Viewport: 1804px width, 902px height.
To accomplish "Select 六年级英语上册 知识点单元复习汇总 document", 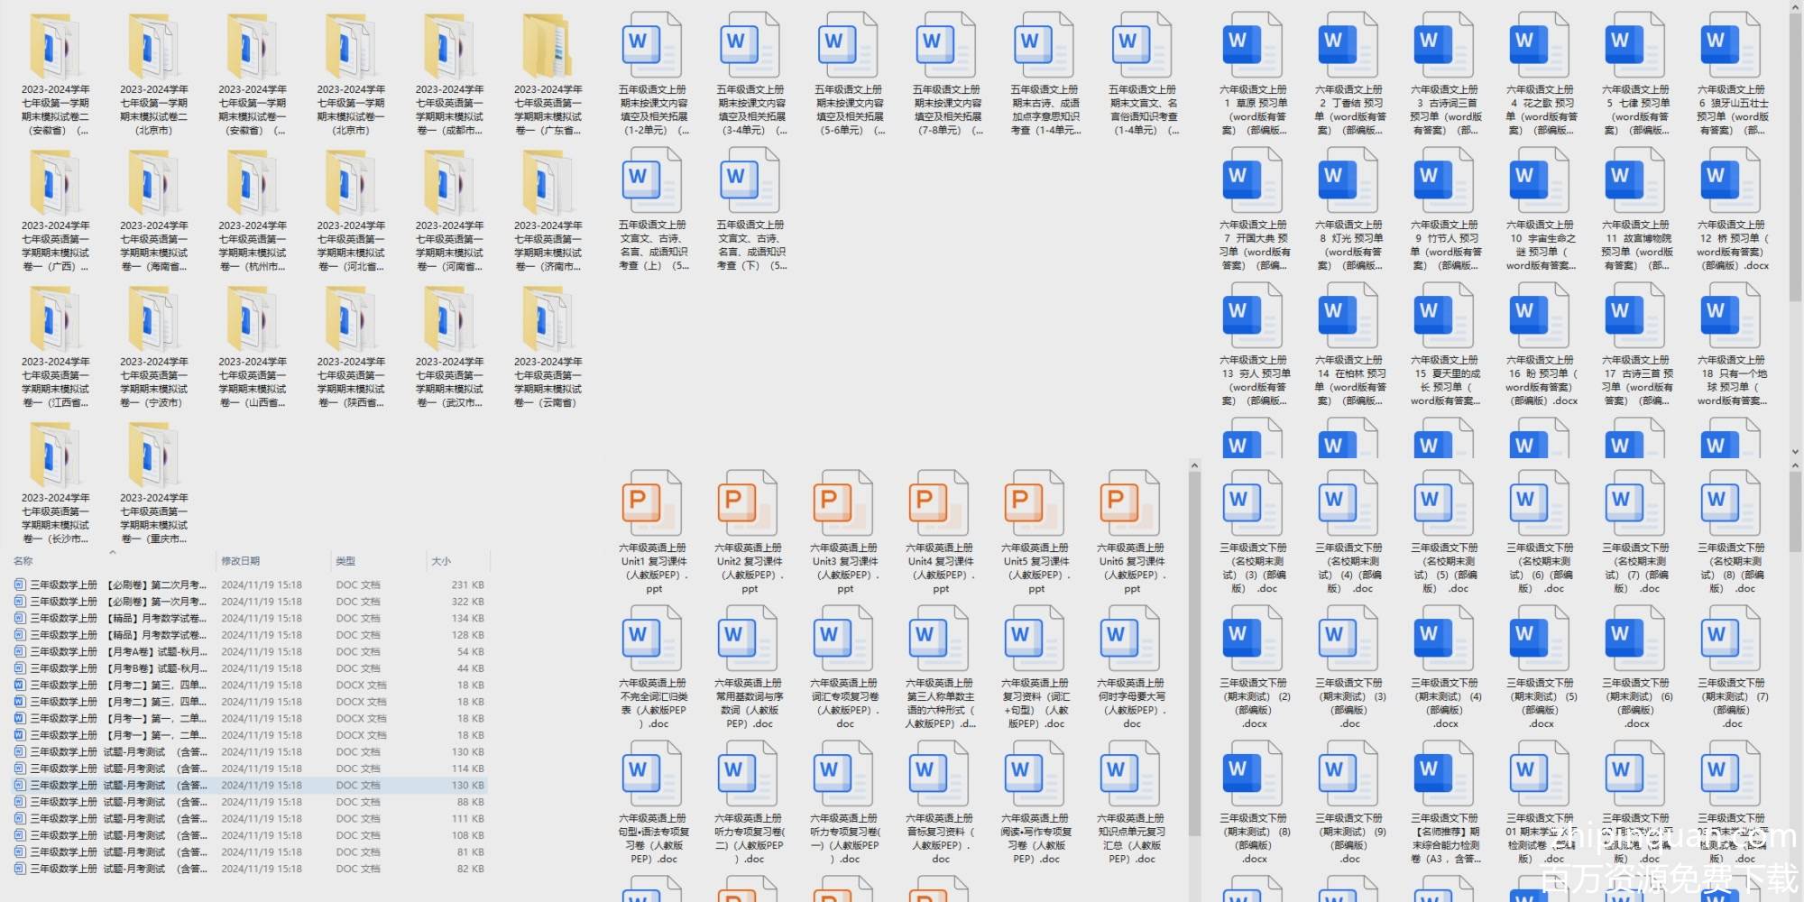I will tap(1131, 804).
